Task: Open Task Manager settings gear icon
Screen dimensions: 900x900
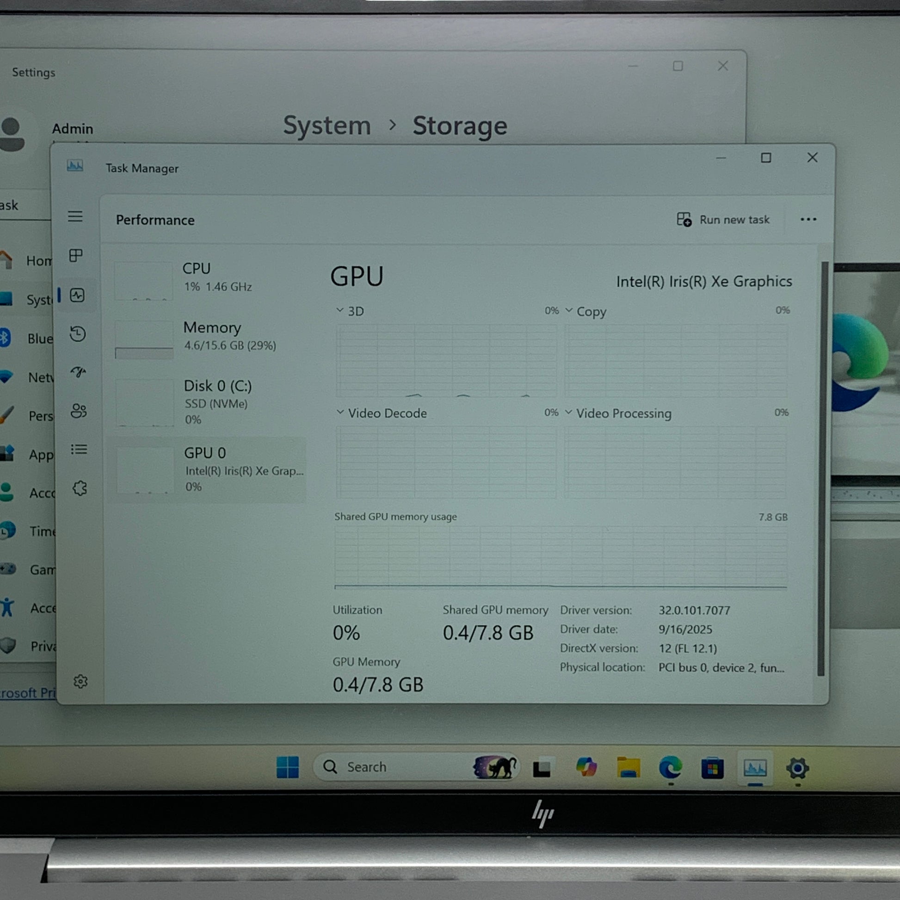Action: [x=80, y=682]
